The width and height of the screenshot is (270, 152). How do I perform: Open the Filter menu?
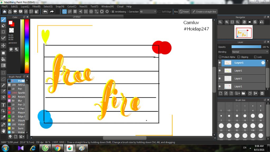click(36, 7)
